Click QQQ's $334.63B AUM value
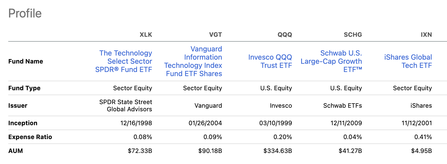 (x=278, y=151)
